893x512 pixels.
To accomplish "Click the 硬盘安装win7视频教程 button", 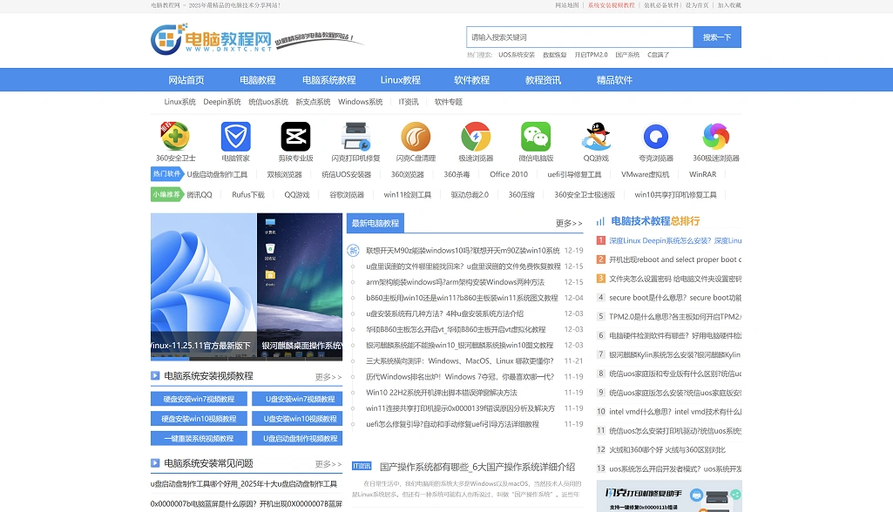I will click(198, 399).
